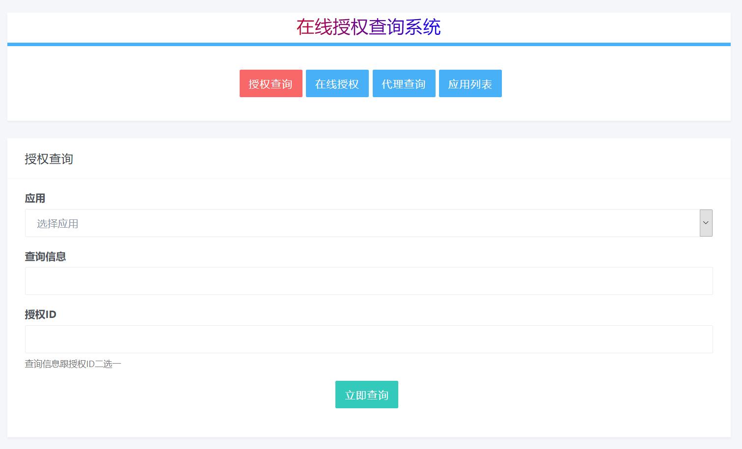The height and width of the screenshot is (449, 742).
Task: Focus the 授权ID text box
Action: [x=368, y=339]
